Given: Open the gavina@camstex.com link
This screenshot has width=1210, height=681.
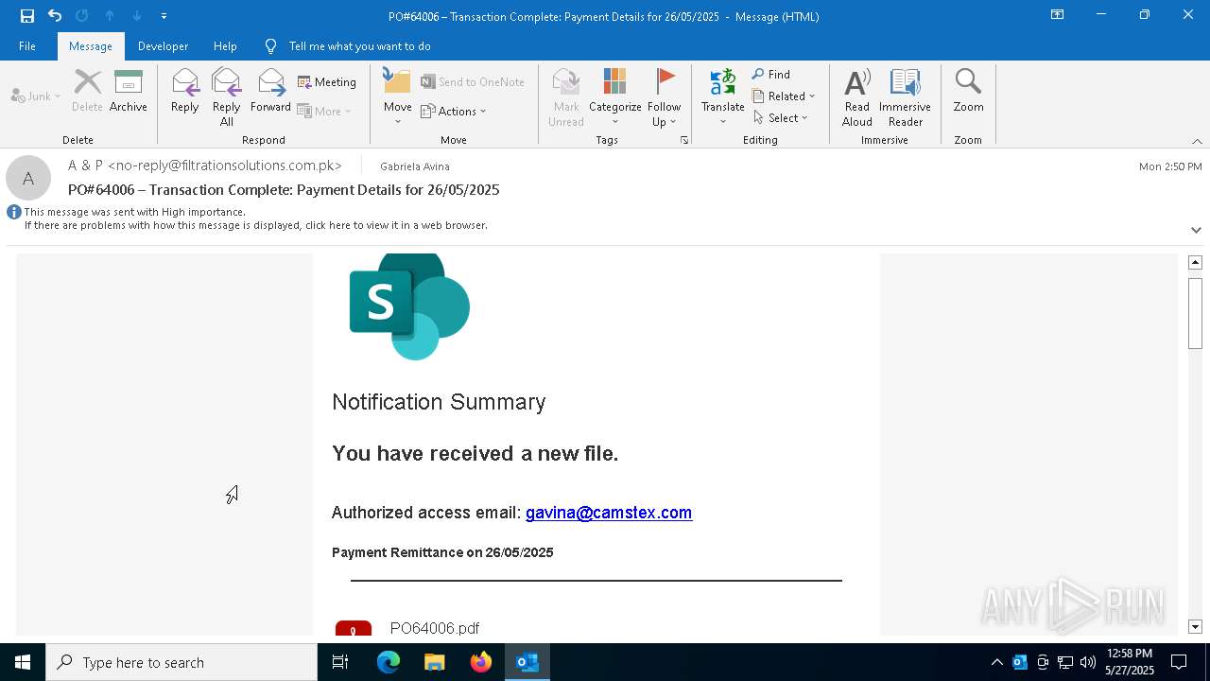Looking at the screenshot, I should click(x=609, y=513).
